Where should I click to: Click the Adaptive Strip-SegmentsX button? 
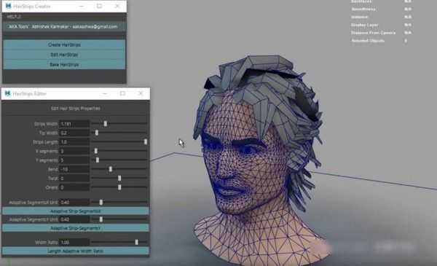pyautogui.click(x=76, y=211)
